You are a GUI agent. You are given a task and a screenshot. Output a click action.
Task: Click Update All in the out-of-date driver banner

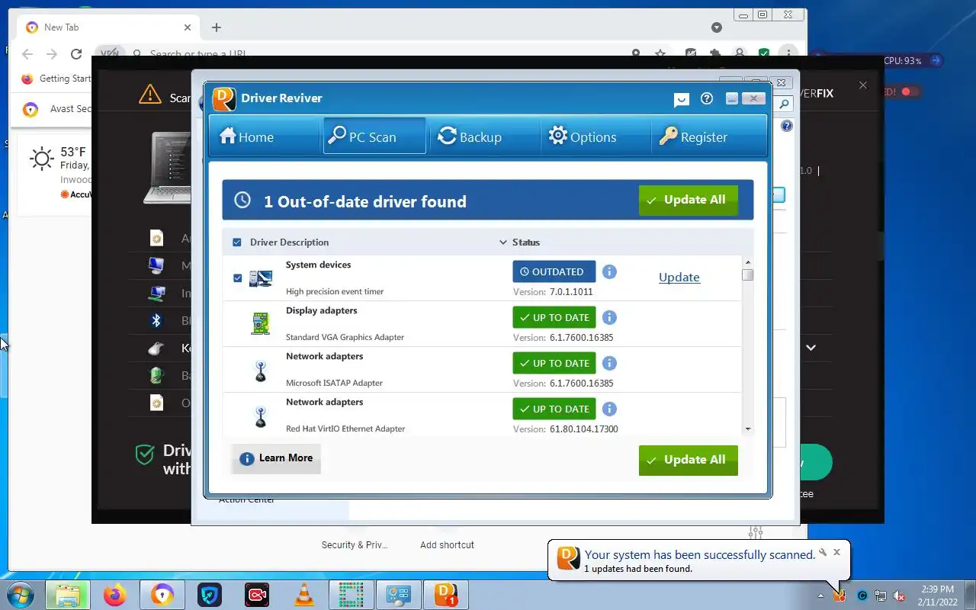[x=688, y=200]
